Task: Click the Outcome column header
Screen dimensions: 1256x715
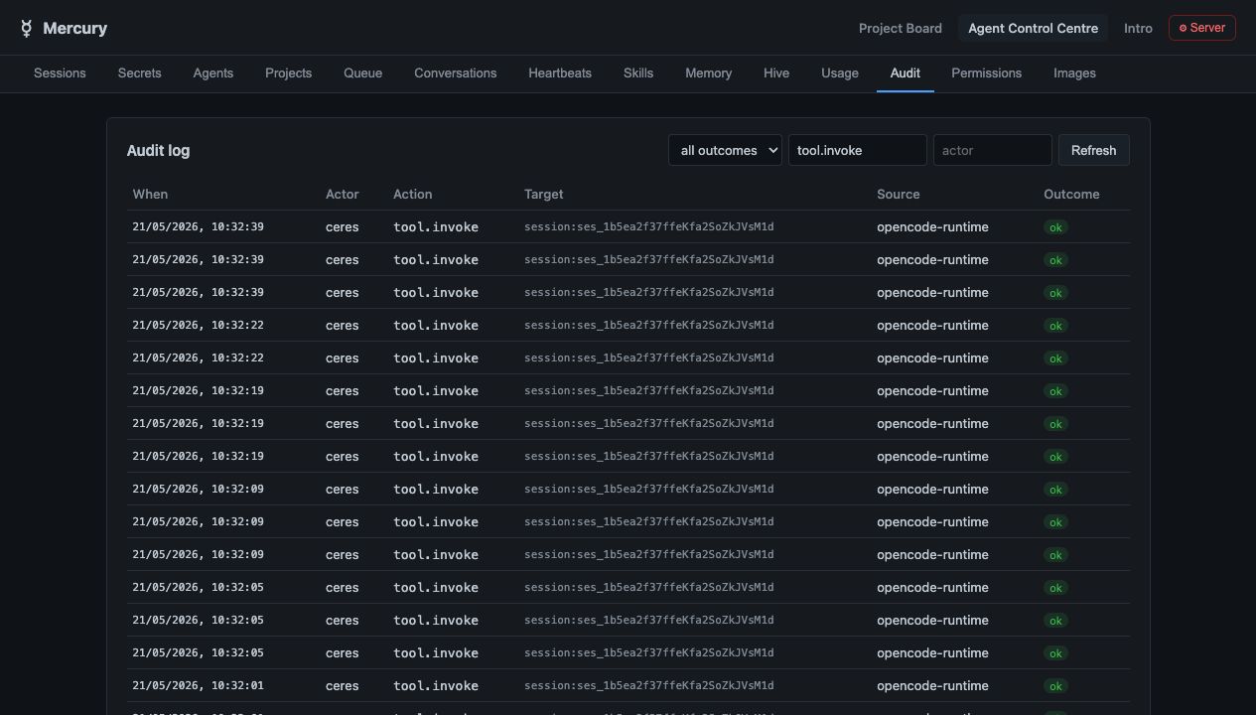Action: point(1071,195)
